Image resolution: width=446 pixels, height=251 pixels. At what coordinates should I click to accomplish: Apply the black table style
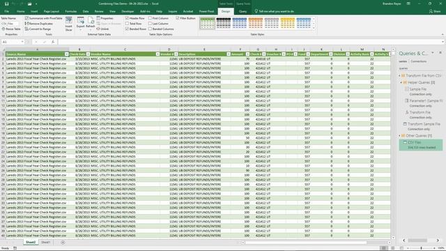click(223, 23)
